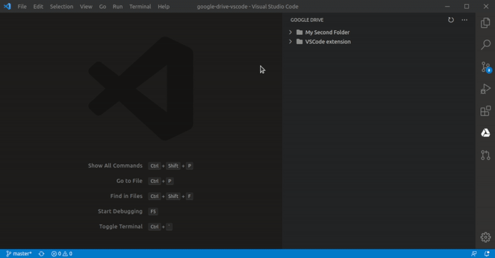Open the Terminal menu
Viewport: 495px width, 258px height.
(140, 6)
